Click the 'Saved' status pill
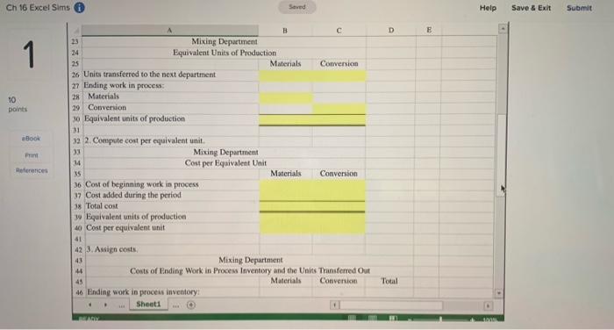 tap(297, 7)
